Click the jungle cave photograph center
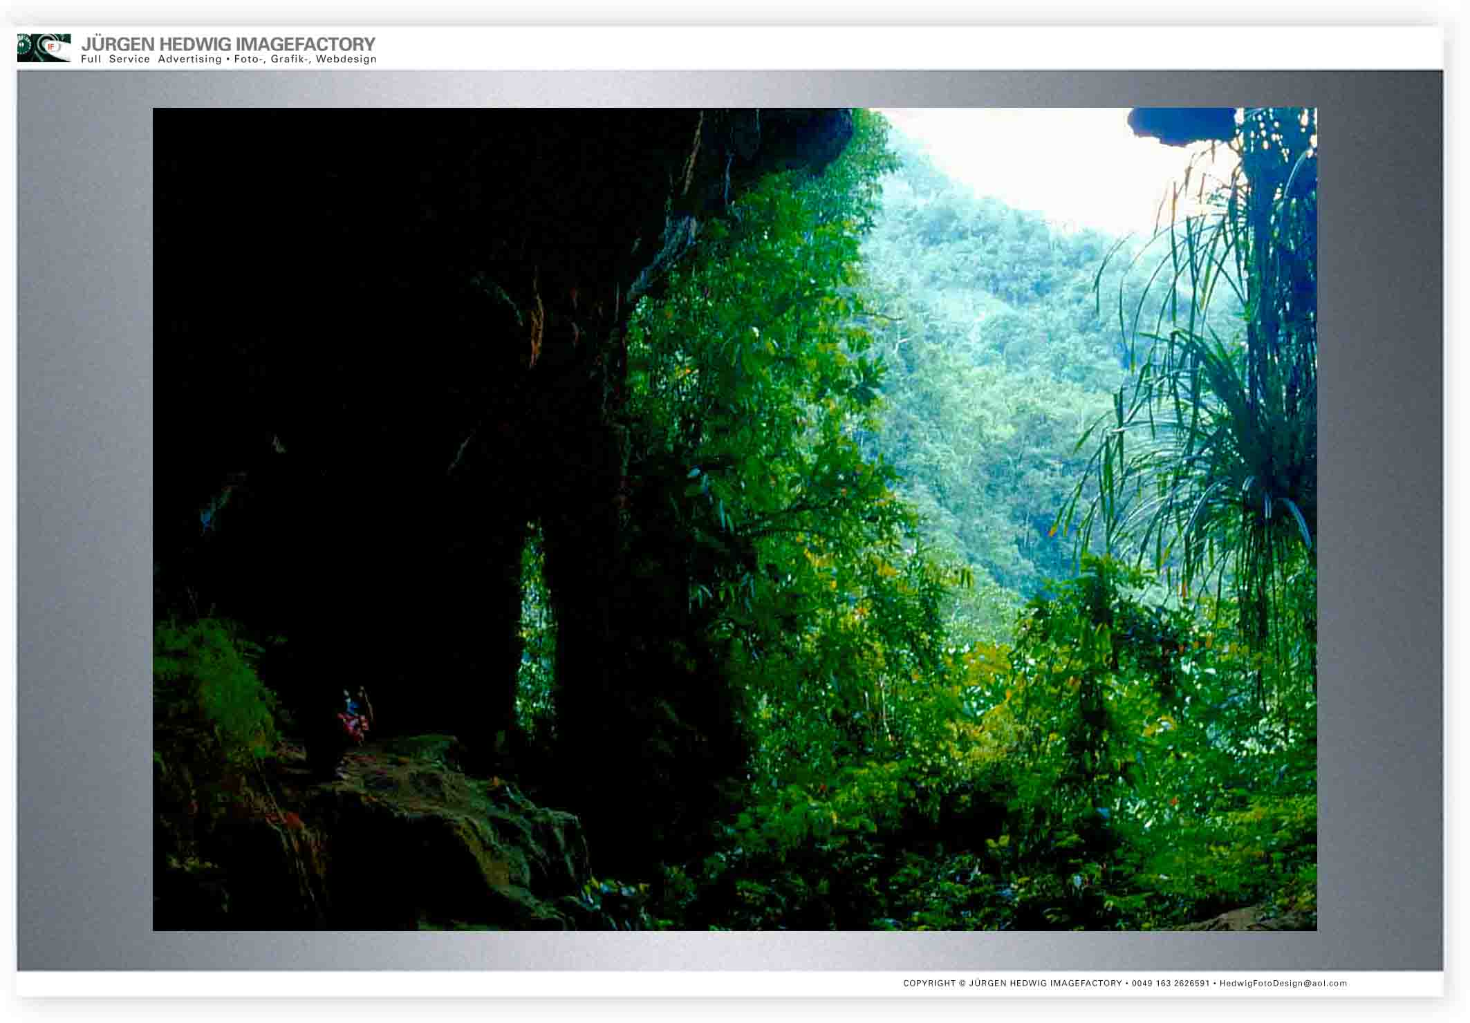 [x=734, y=518]
